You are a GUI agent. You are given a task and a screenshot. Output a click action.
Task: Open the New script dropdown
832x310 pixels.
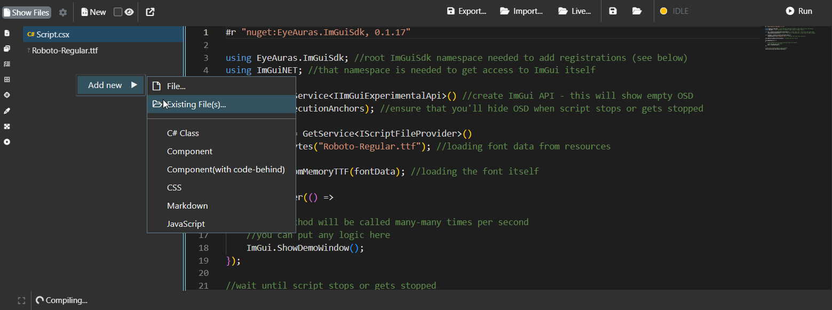pyautogui.click(x=94, y=12)
